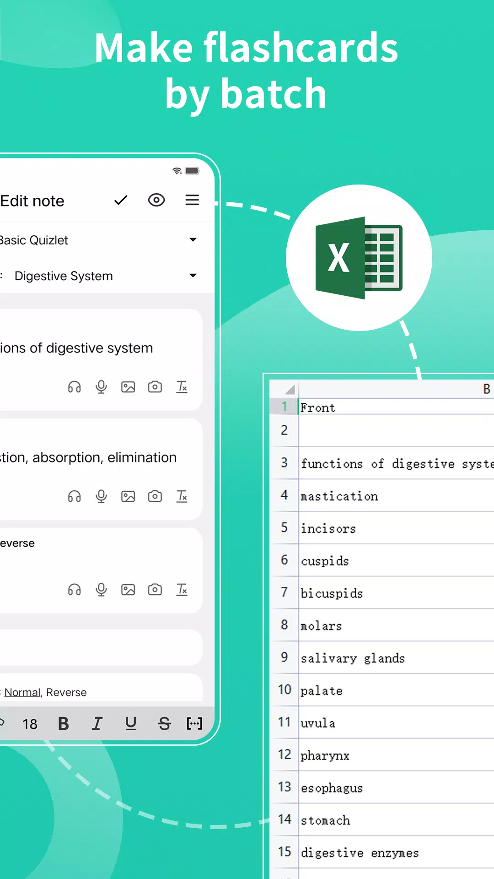Toggle bold formatting in the toolbar
Image resolution: width=494 pixels, height=879 pixels.
coord(64,724)
